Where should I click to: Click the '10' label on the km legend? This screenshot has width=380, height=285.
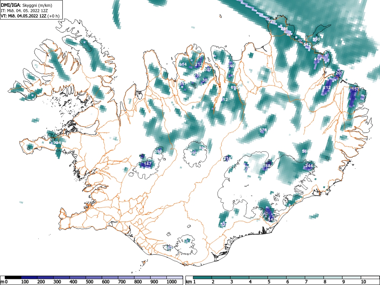tap(363, 282)
